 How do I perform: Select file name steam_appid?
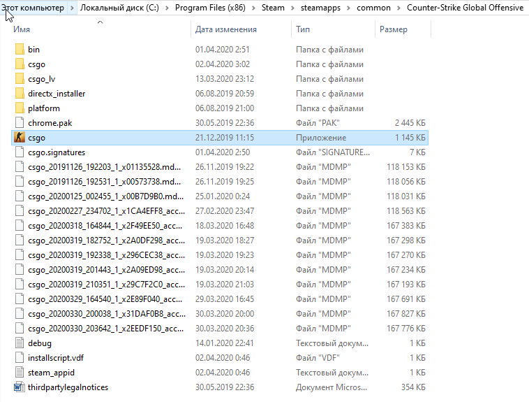[51, 373]
